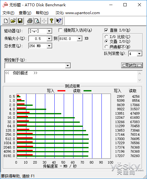Click the read value 76260

click(x=135, y=156)
